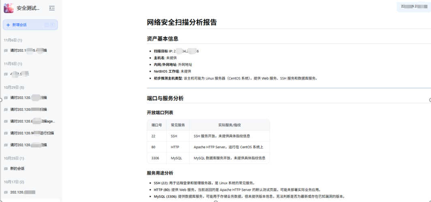The image size is (431, 202).
Task: Click the plus icon for new conversation
Action: click(x=8, y=25)
